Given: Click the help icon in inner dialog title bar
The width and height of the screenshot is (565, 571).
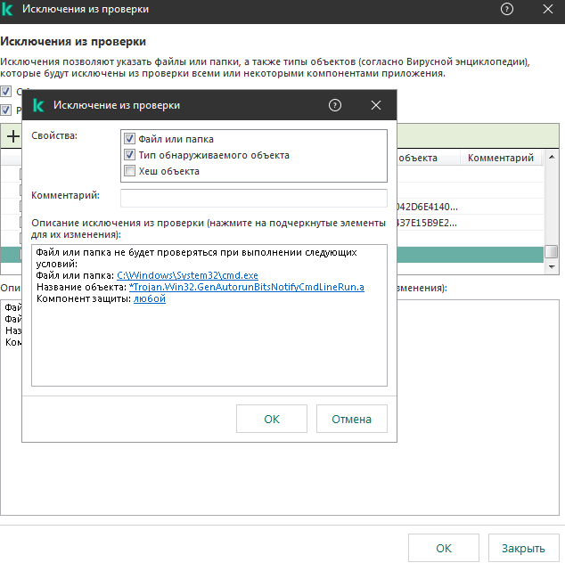Looking at the screenshot, I should pos(335,105).
